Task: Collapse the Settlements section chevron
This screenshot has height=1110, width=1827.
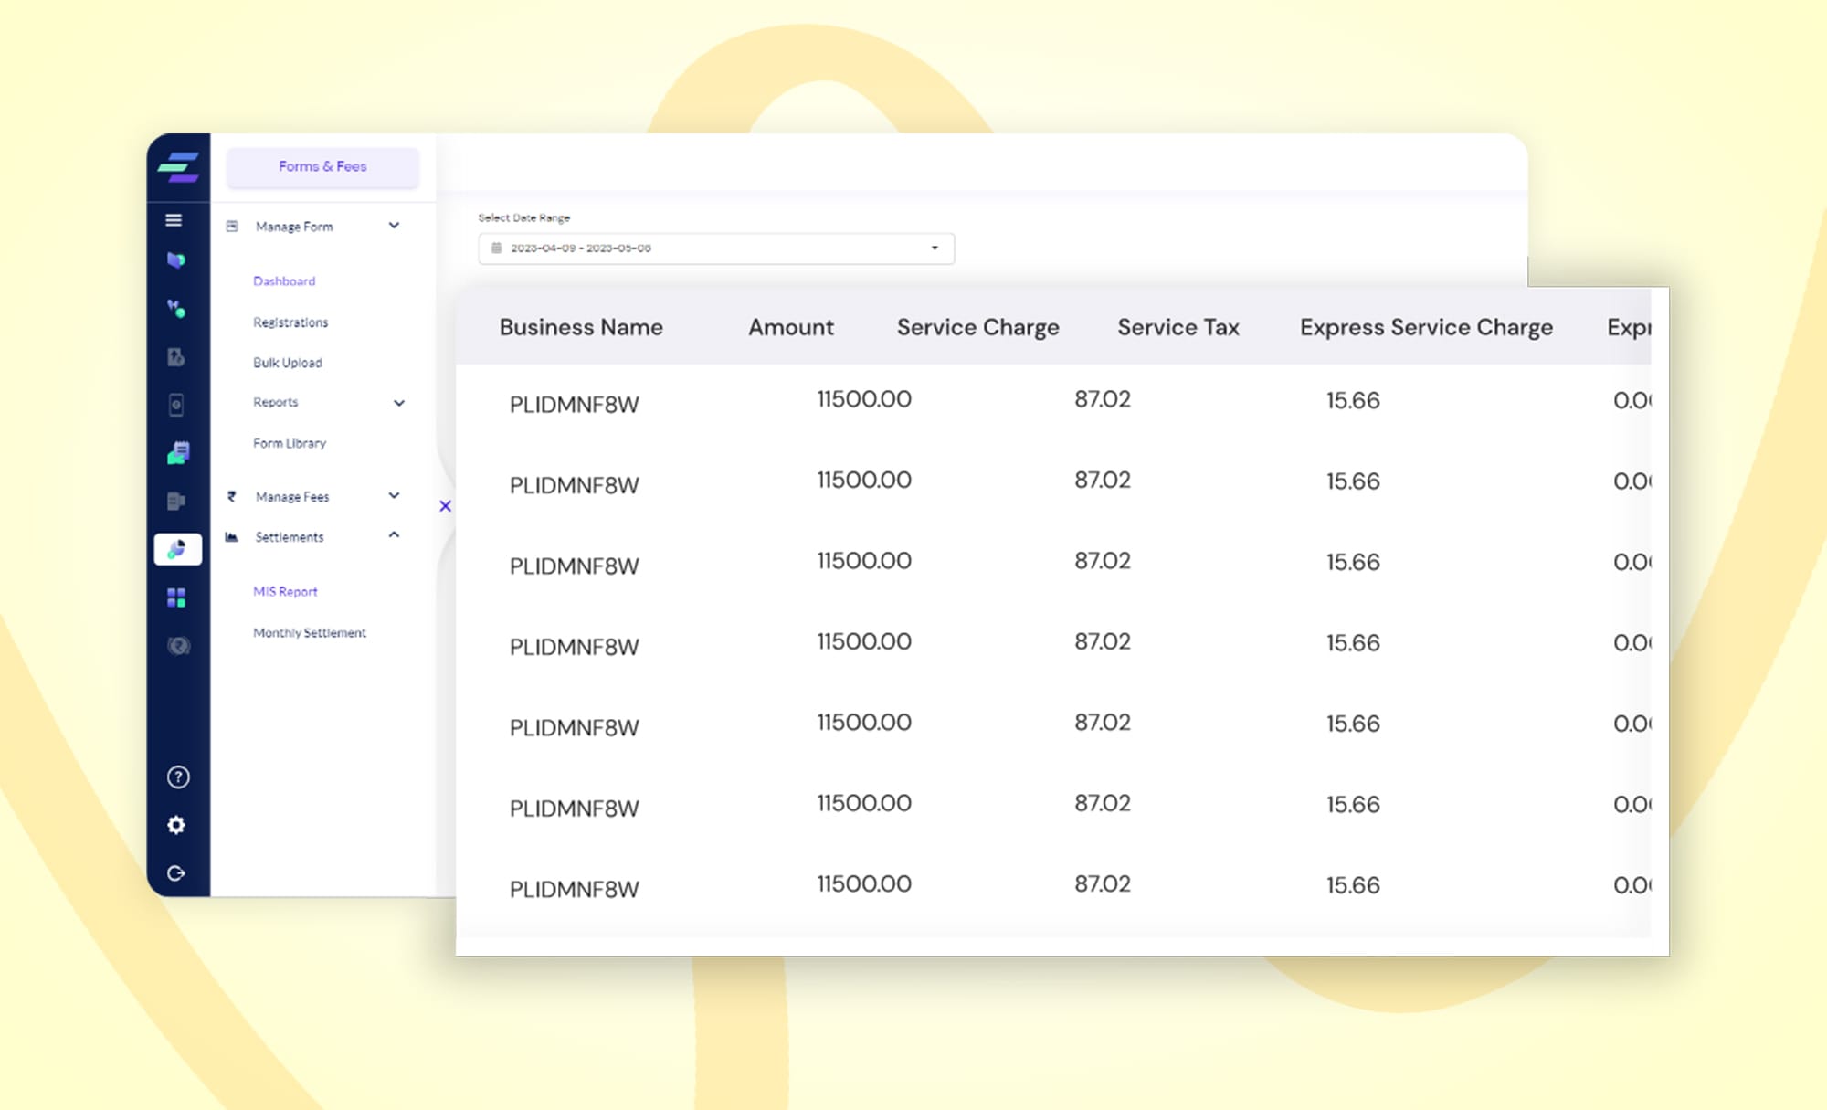Action: tap(394, 534)
